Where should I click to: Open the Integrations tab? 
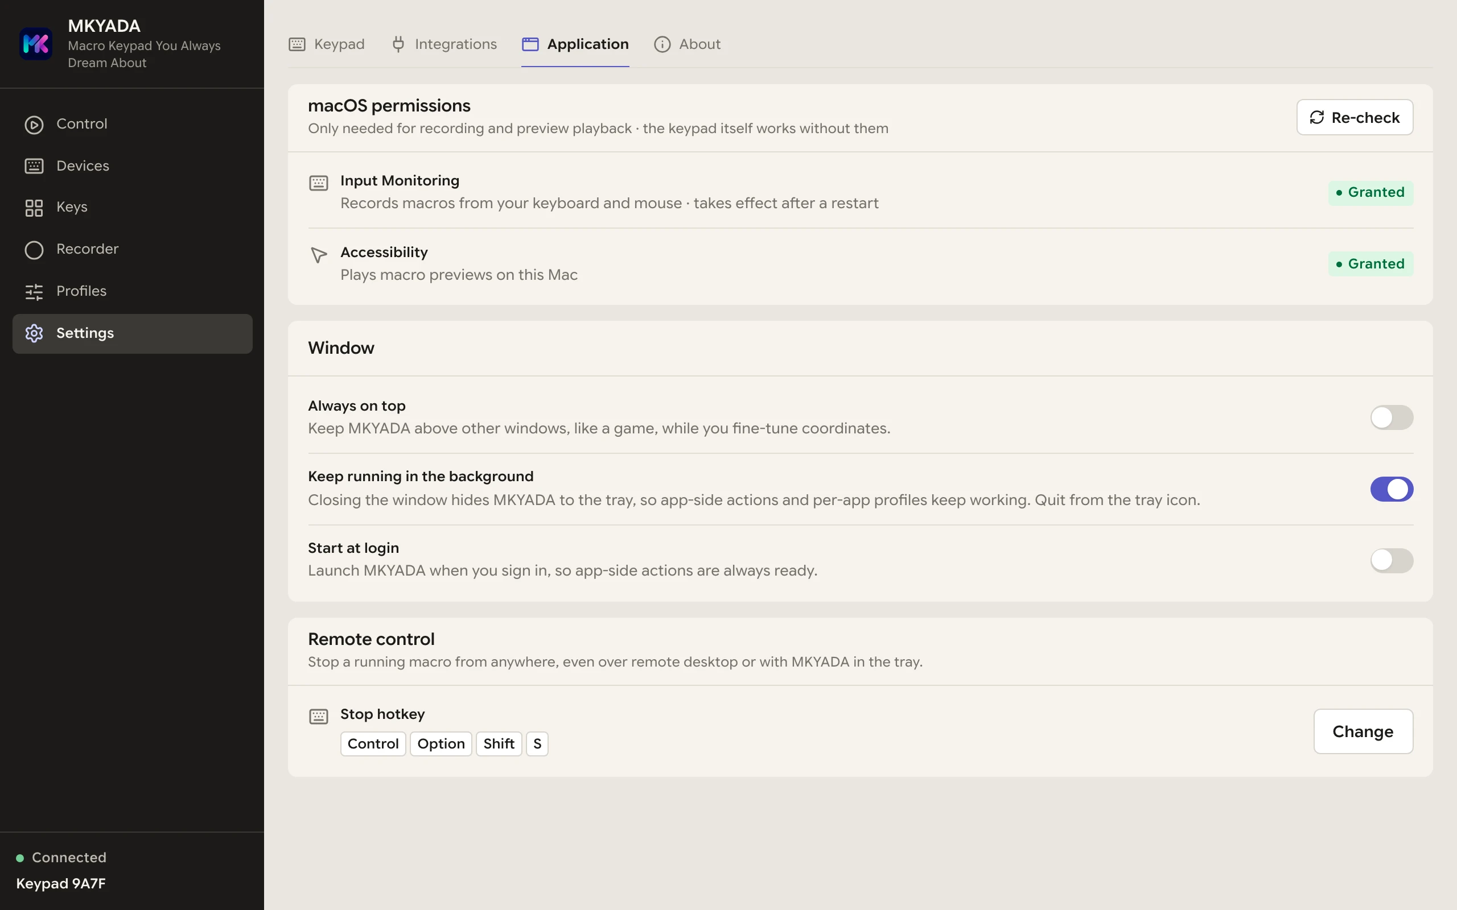[444, 44]
